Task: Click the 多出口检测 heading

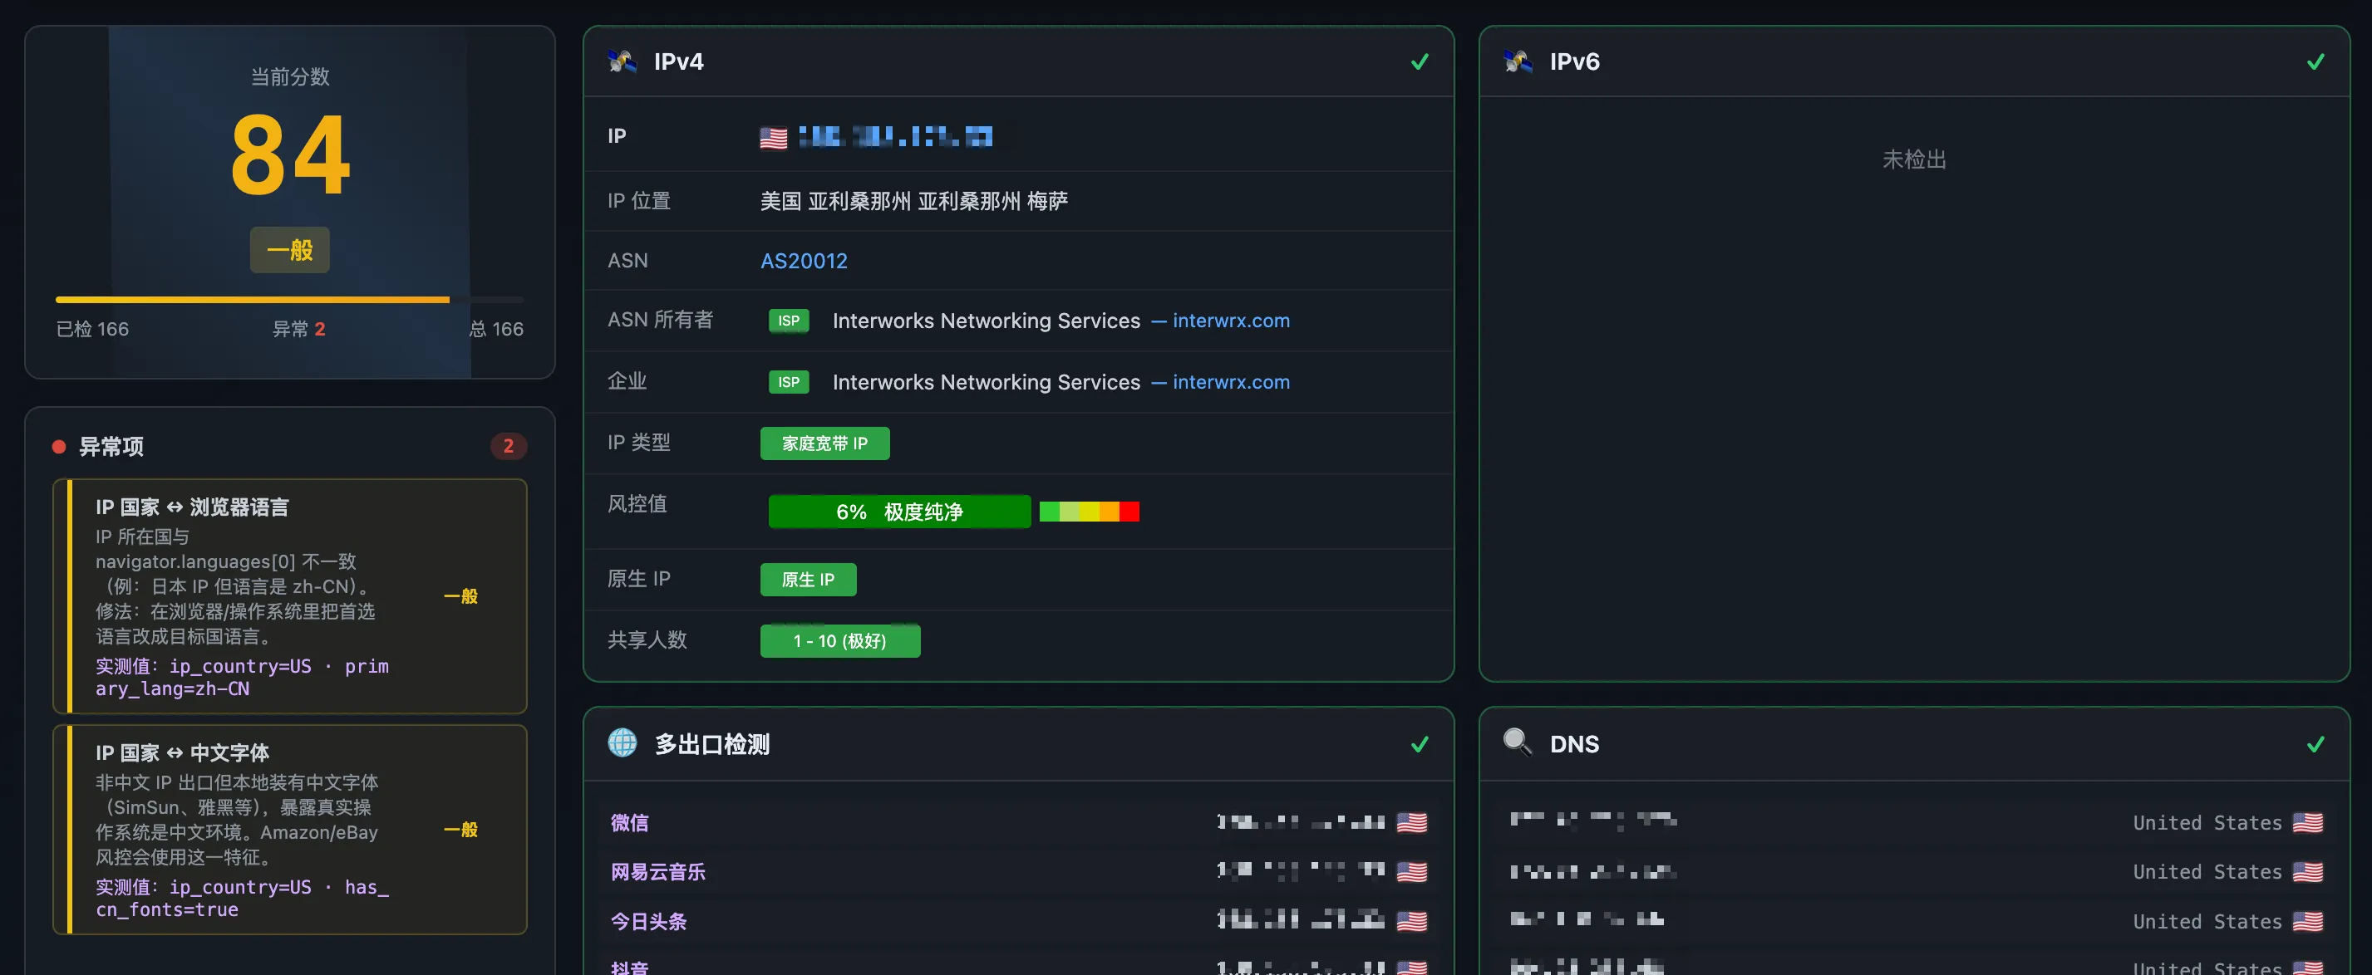Action: 711,744
